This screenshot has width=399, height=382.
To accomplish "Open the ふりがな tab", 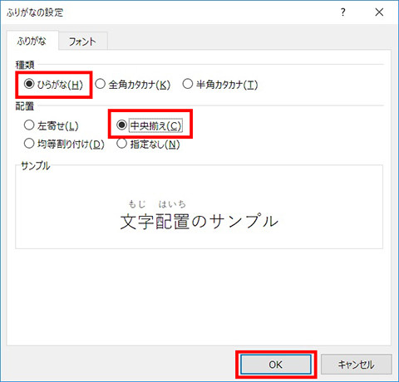I will point(32,41).
